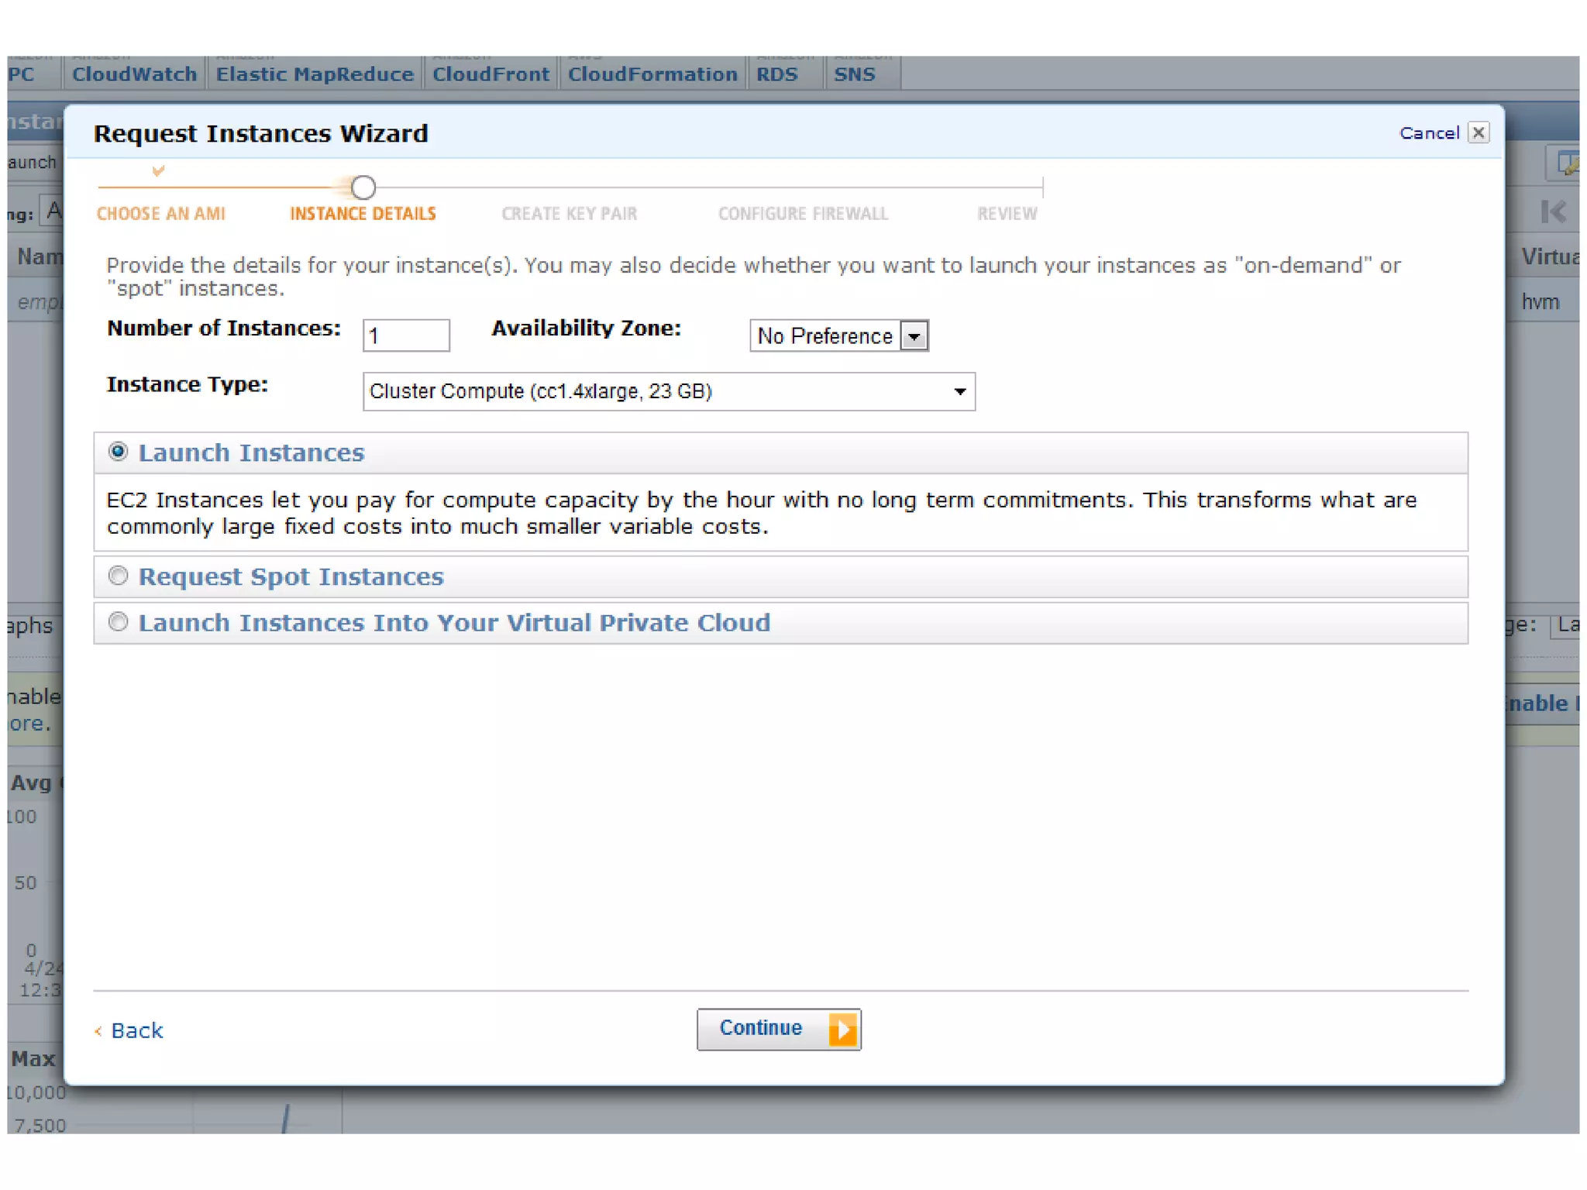Select the Request Spot Instances radio option
This screenshot has width=1587, height=1190.
tap(118, 576)
